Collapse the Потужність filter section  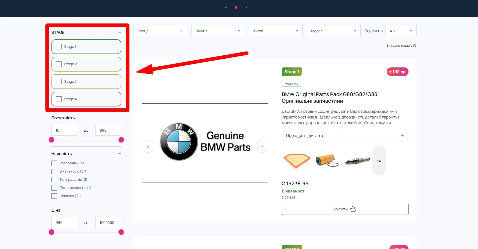(120, 118)
